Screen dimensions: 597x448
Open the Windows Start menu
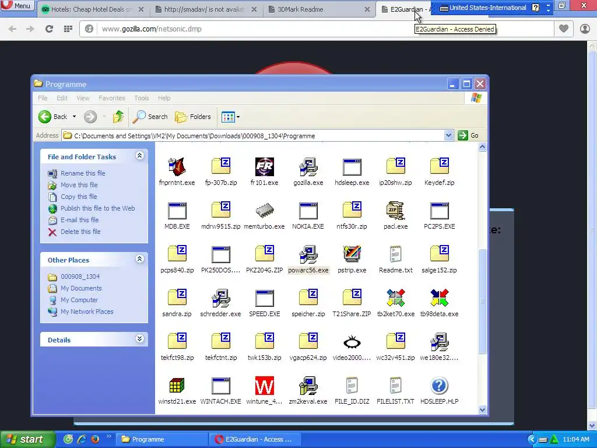coord(27,439)
